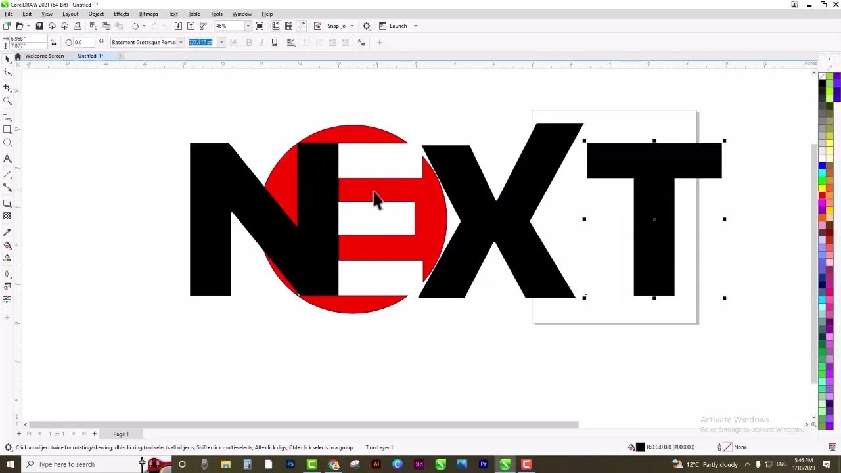
Task: Open the Effects menu
Action: coord(122,14)
